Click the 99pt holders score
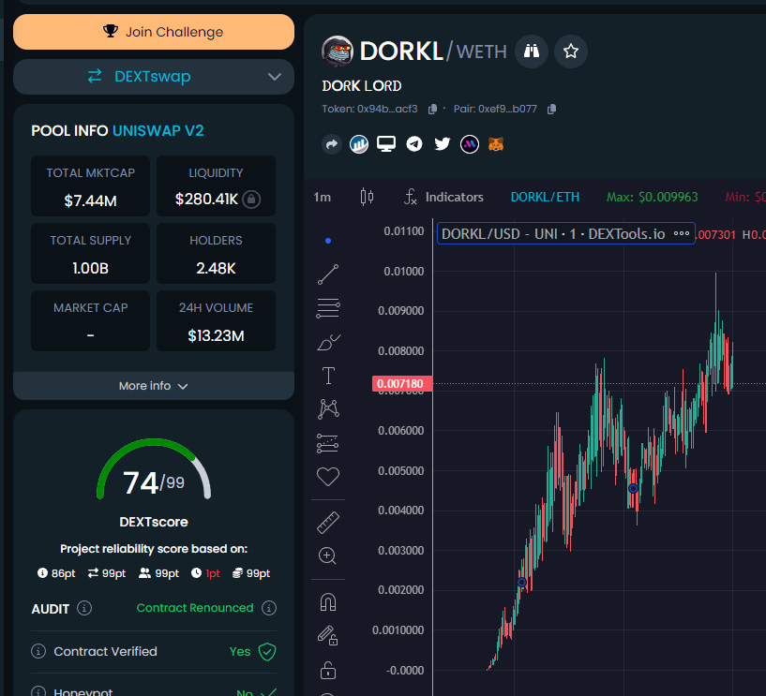This screenshot has width=766, height=696. [158, 573]
